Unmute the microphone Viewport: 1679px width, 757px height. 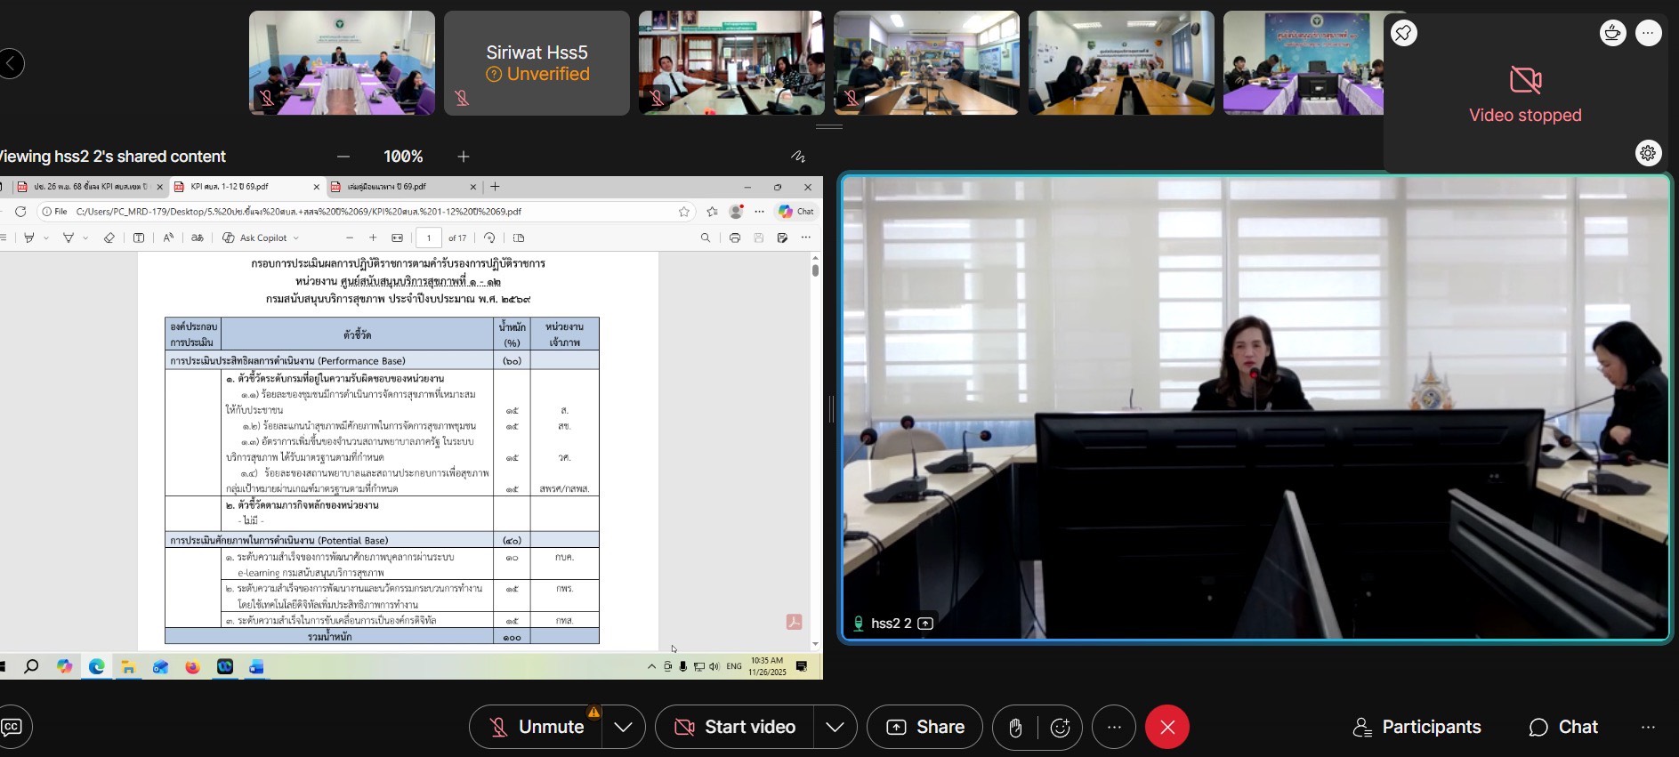click(536, 728)
